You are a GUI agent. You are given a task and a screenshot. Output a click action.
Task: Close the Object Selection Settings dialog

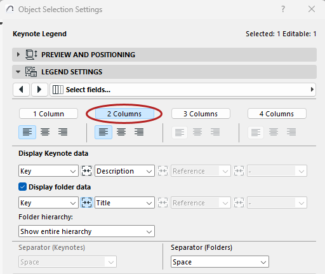[x=312, y=9]
